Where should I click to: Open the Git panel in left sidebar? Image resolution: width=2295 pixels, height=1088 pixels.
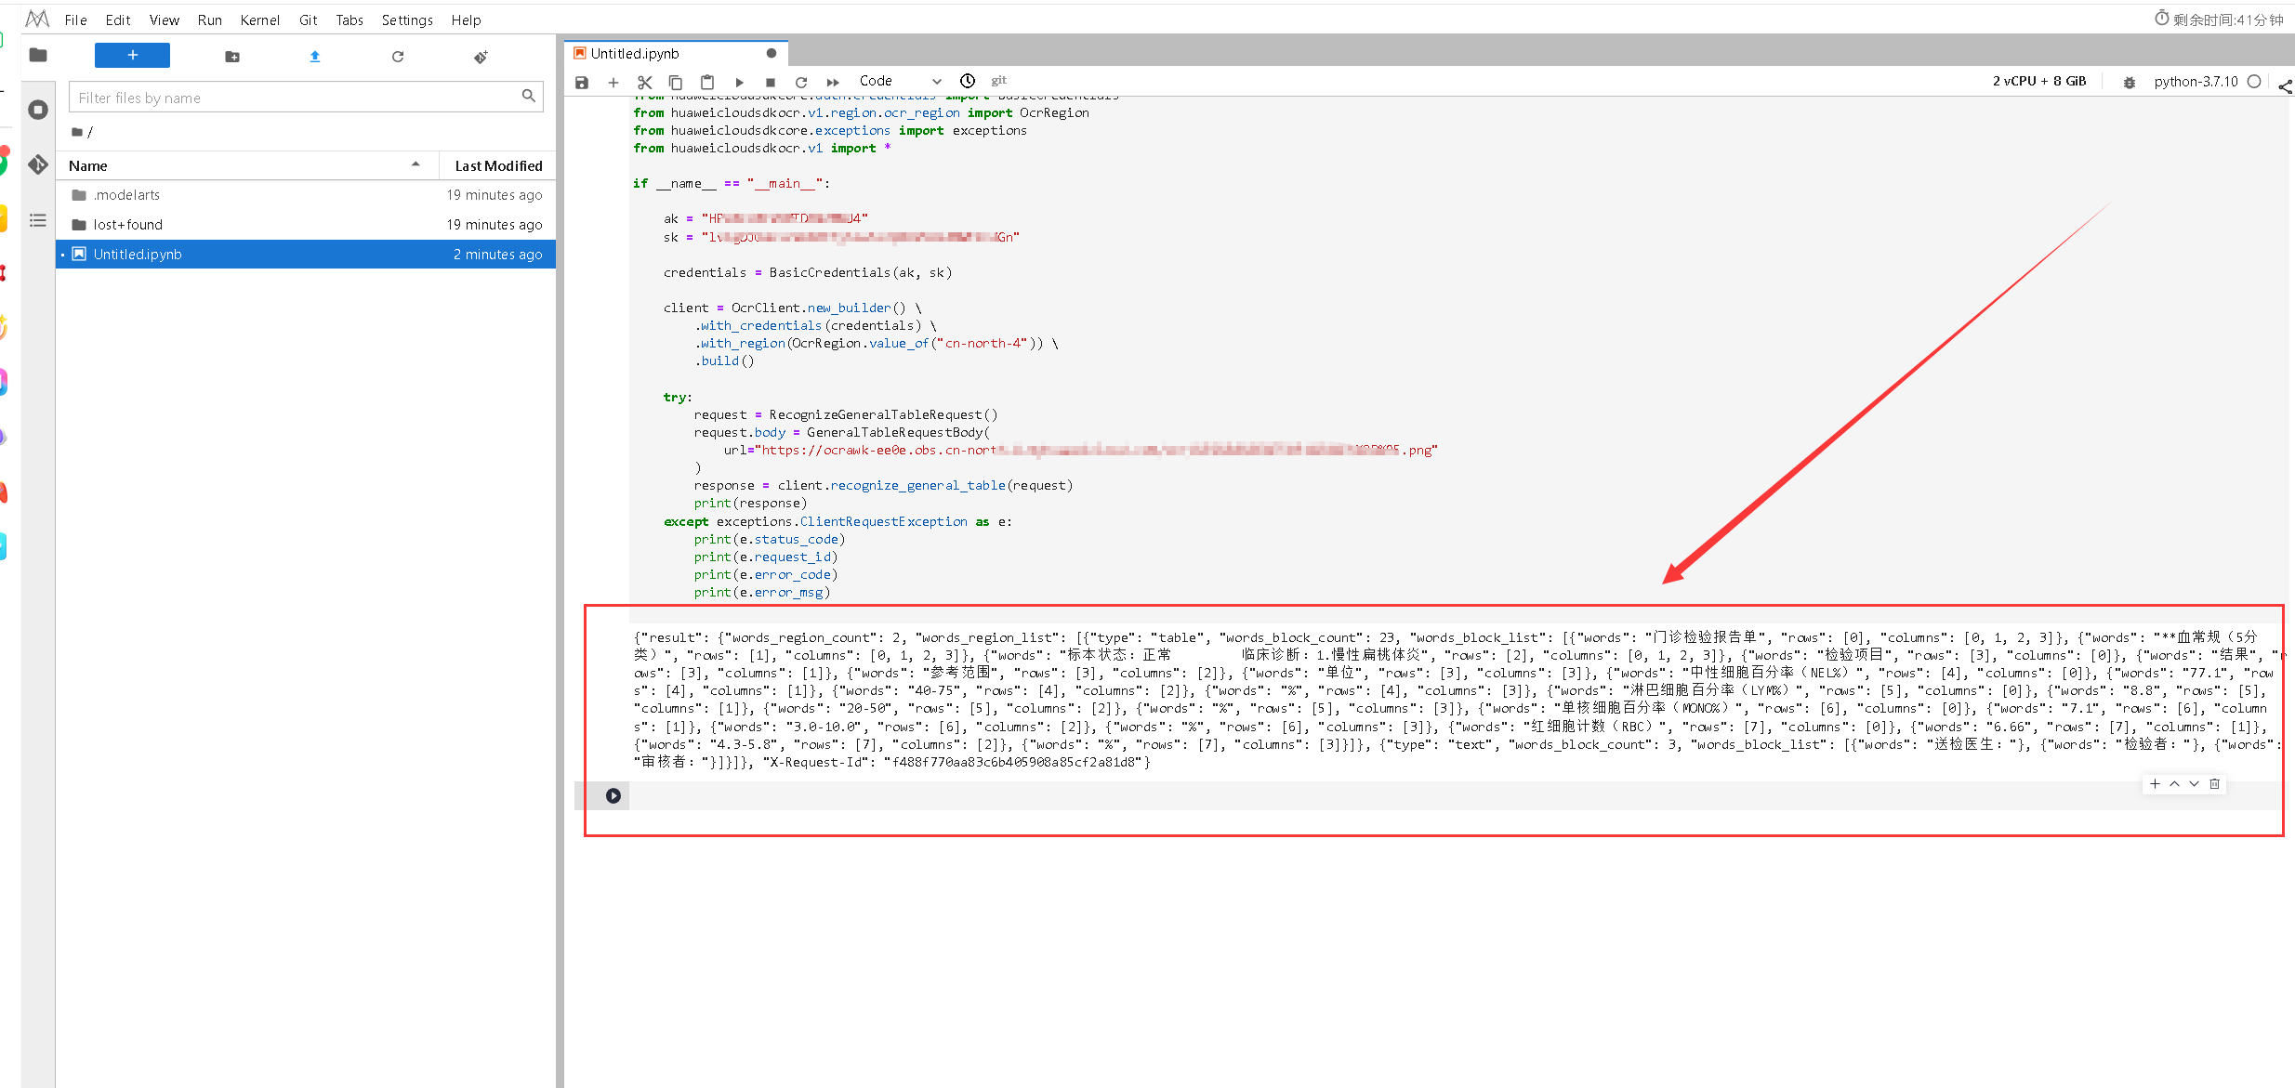tap(38, 164)
